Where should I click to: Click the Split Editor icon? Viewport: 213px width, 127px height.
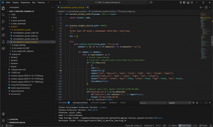(x=207, y=7)
